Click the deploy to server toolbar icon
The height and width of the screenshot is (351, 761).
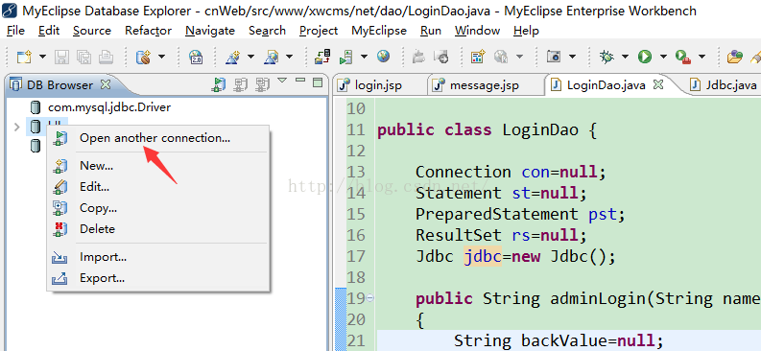(x=322, y=57)
